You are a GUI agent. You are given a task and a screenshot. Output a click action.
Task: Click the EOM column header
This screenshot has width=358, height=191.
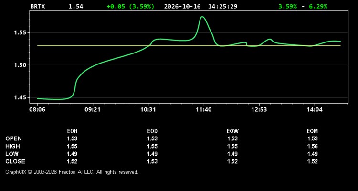pos(312,131)
